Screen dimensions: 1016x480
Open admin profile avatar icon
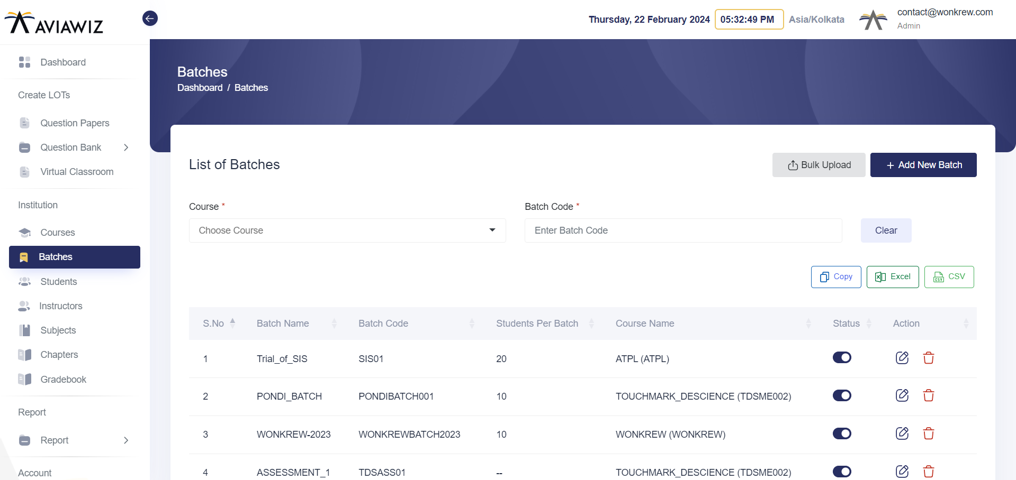click(x=873, y=20)
